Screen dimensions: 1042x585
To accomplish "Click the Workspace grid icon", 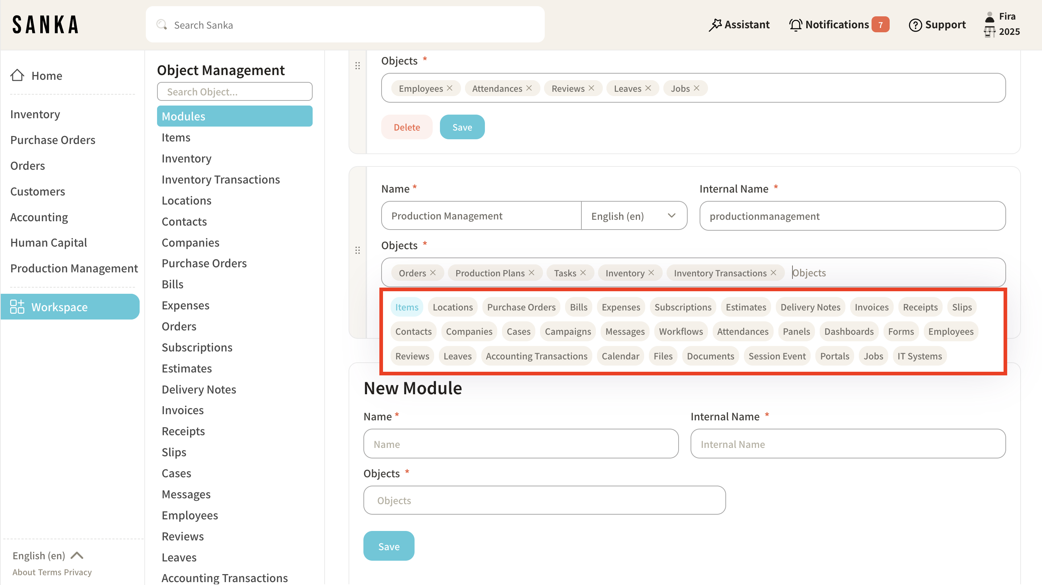I will (17, 307).
